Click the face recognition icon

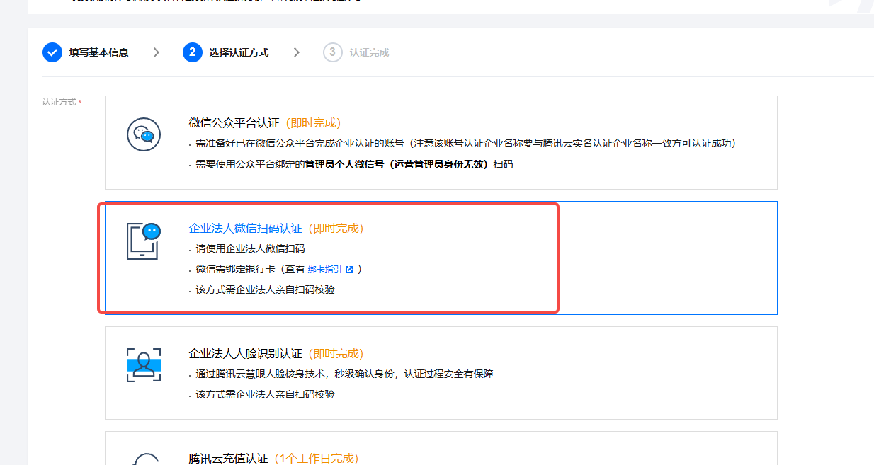point(144,365)
